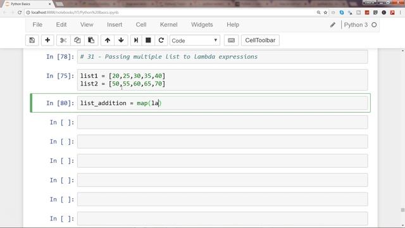The height and width of the screenshot is (228, 405).
Task: Go back using the browser back arrow
Action: coord(5,13)
